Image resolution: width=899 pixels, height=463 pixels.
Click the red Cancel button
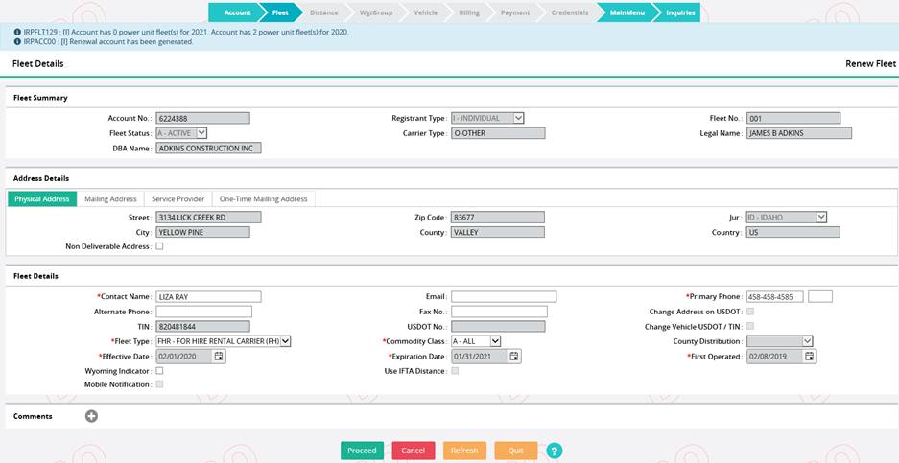(413, 451)
